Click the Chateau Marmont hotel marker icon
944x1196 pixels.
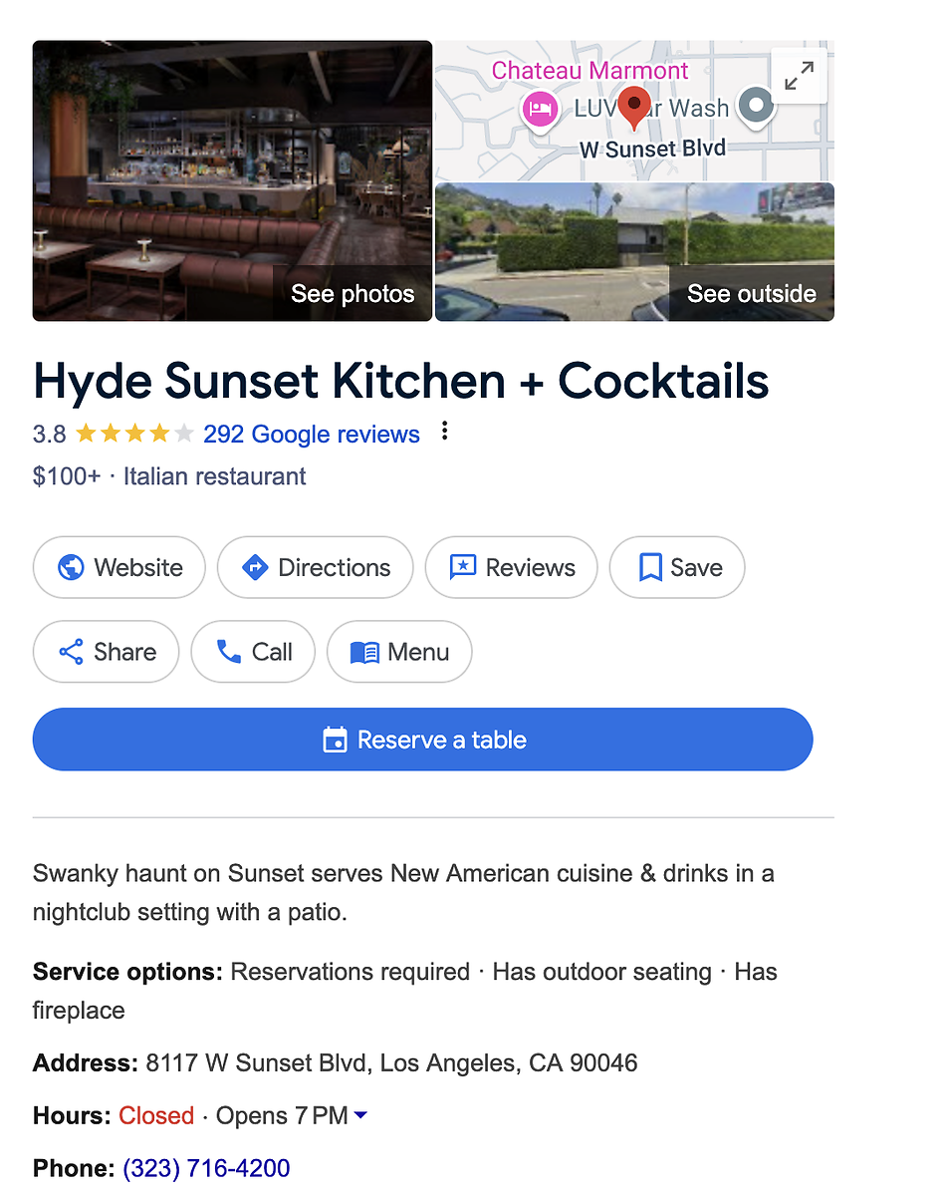point(539,108)
